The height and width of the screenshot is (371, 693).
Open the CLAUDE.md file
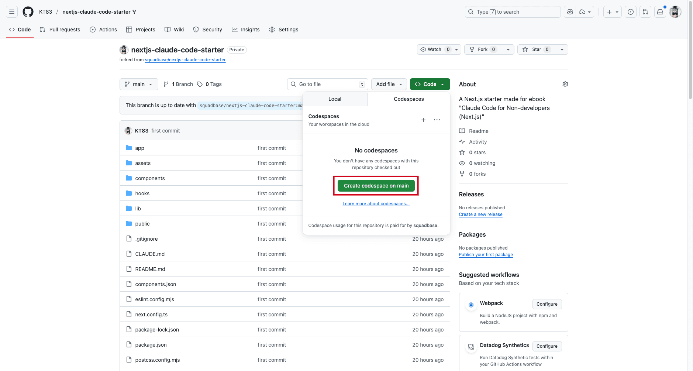150,254
